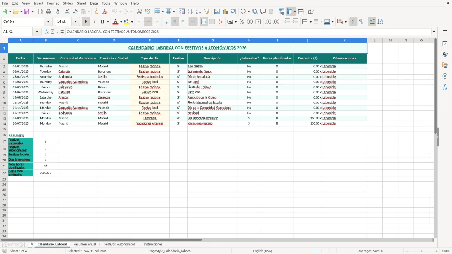Apply the red font color swatch

tap(116, 22)
